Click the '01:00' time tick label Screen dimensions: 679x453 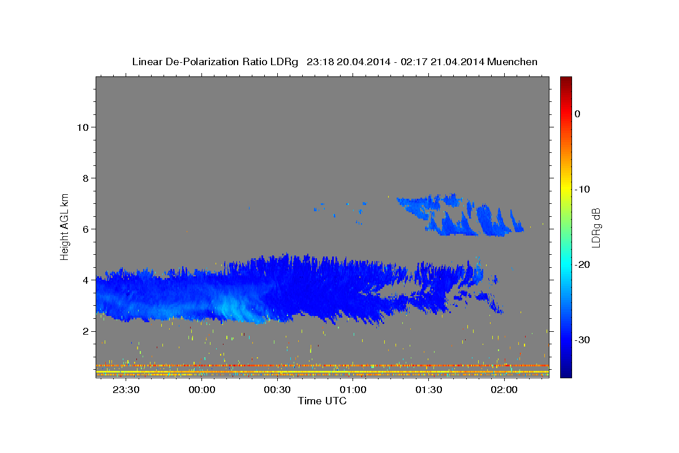[353, 390]
